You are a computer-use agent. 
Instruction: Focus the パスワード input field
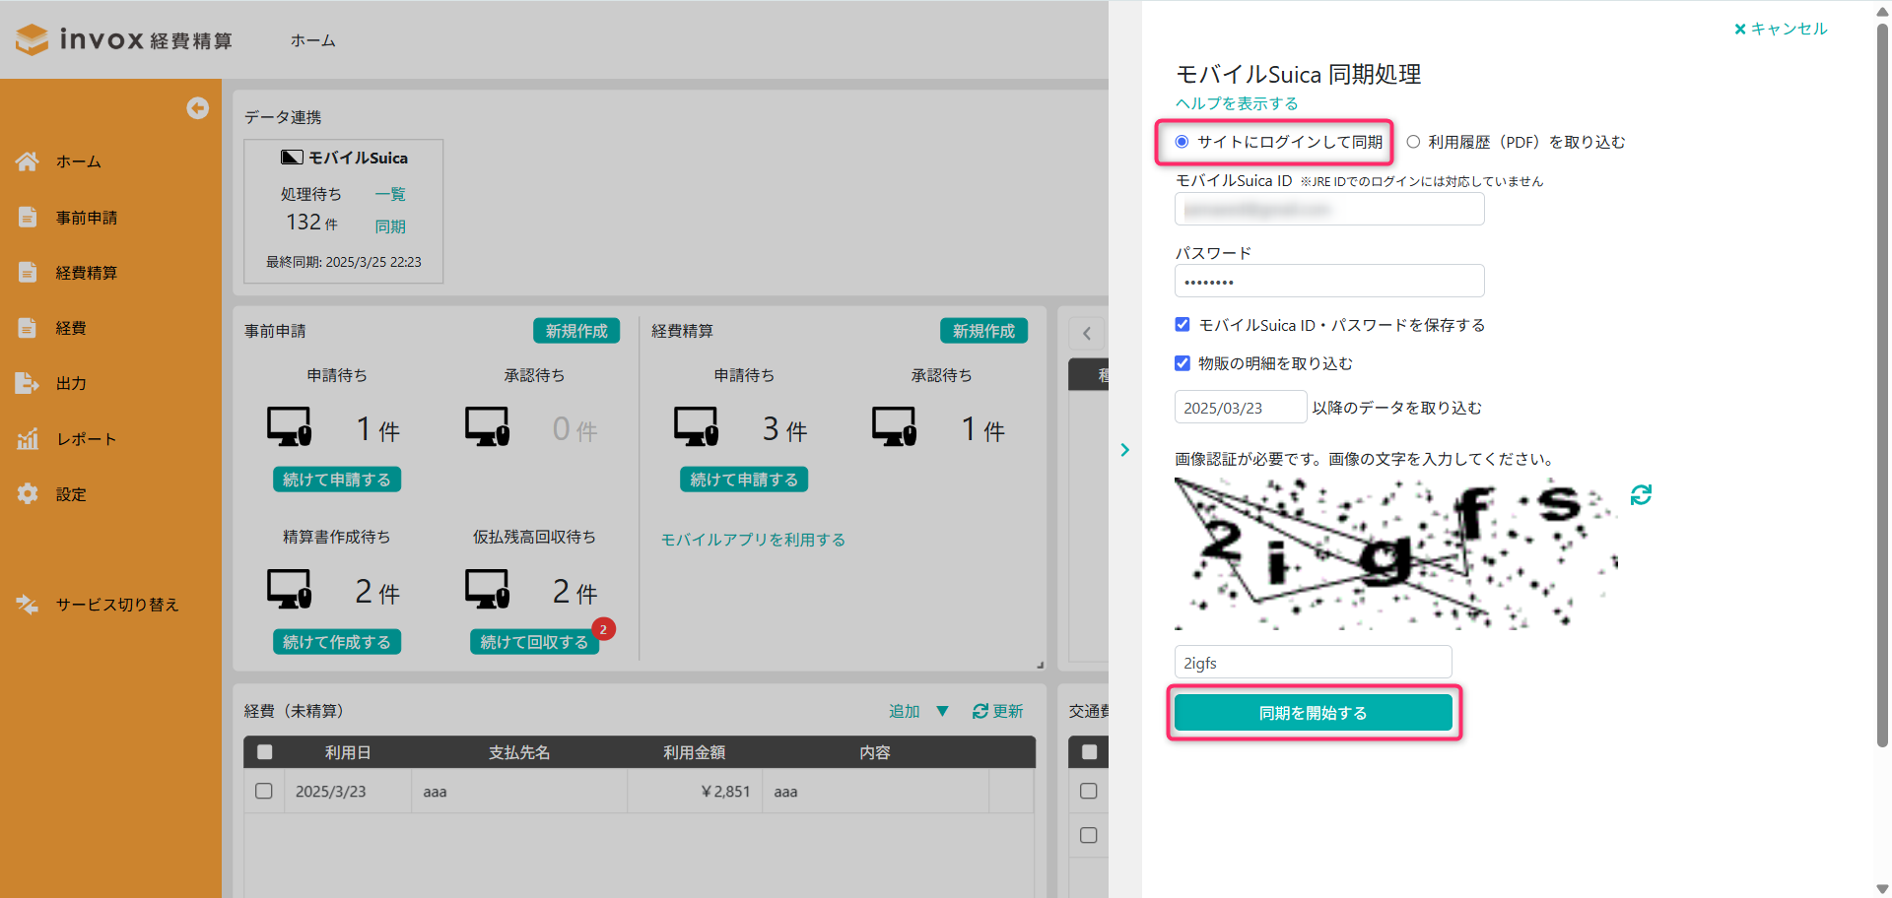click(x=1329, y=281)
